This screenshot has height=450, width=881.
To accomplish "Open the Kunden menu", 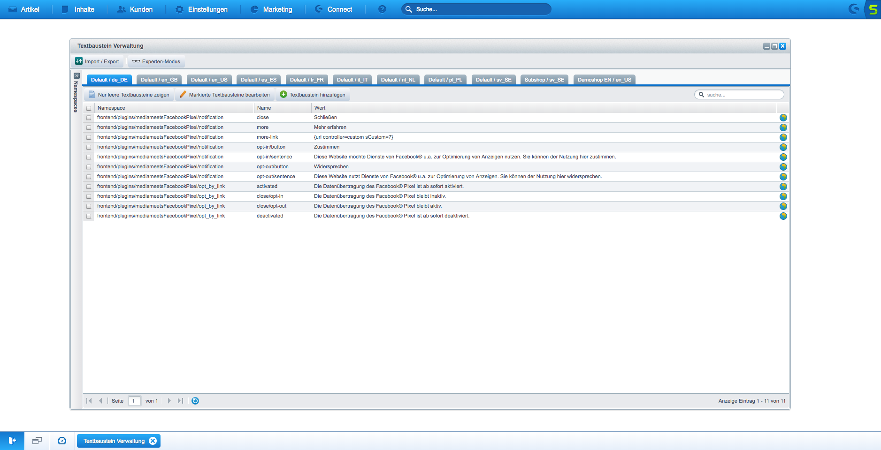I will point(135,9).
